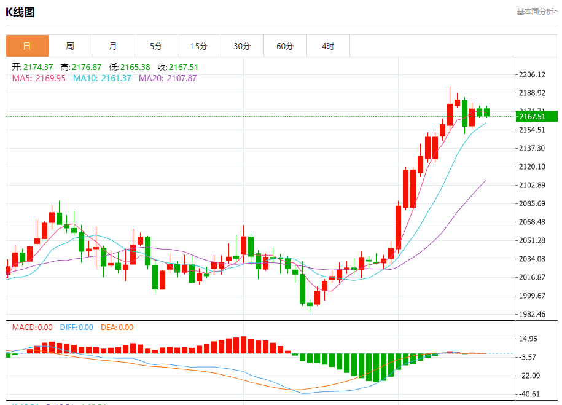Open the 15分 interval tab
The image size is (562, 405).
[x=199, y=46]
